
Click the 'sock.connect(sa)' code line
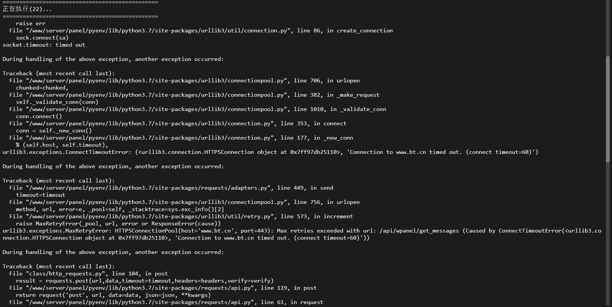tap(42, 38)
